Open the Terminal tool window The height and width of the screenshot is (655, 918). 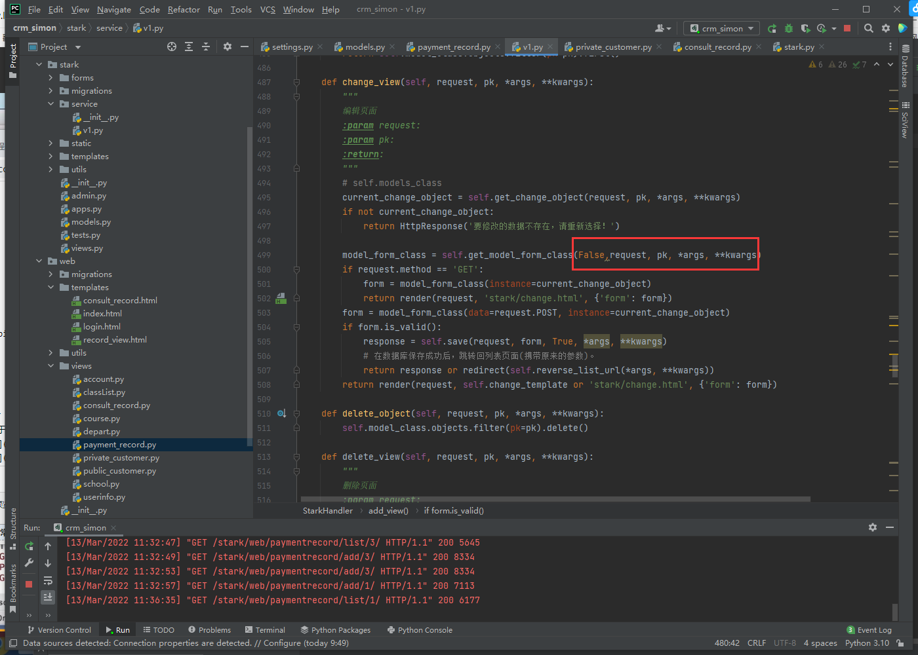pyautogui.click(x=265, y=630)
